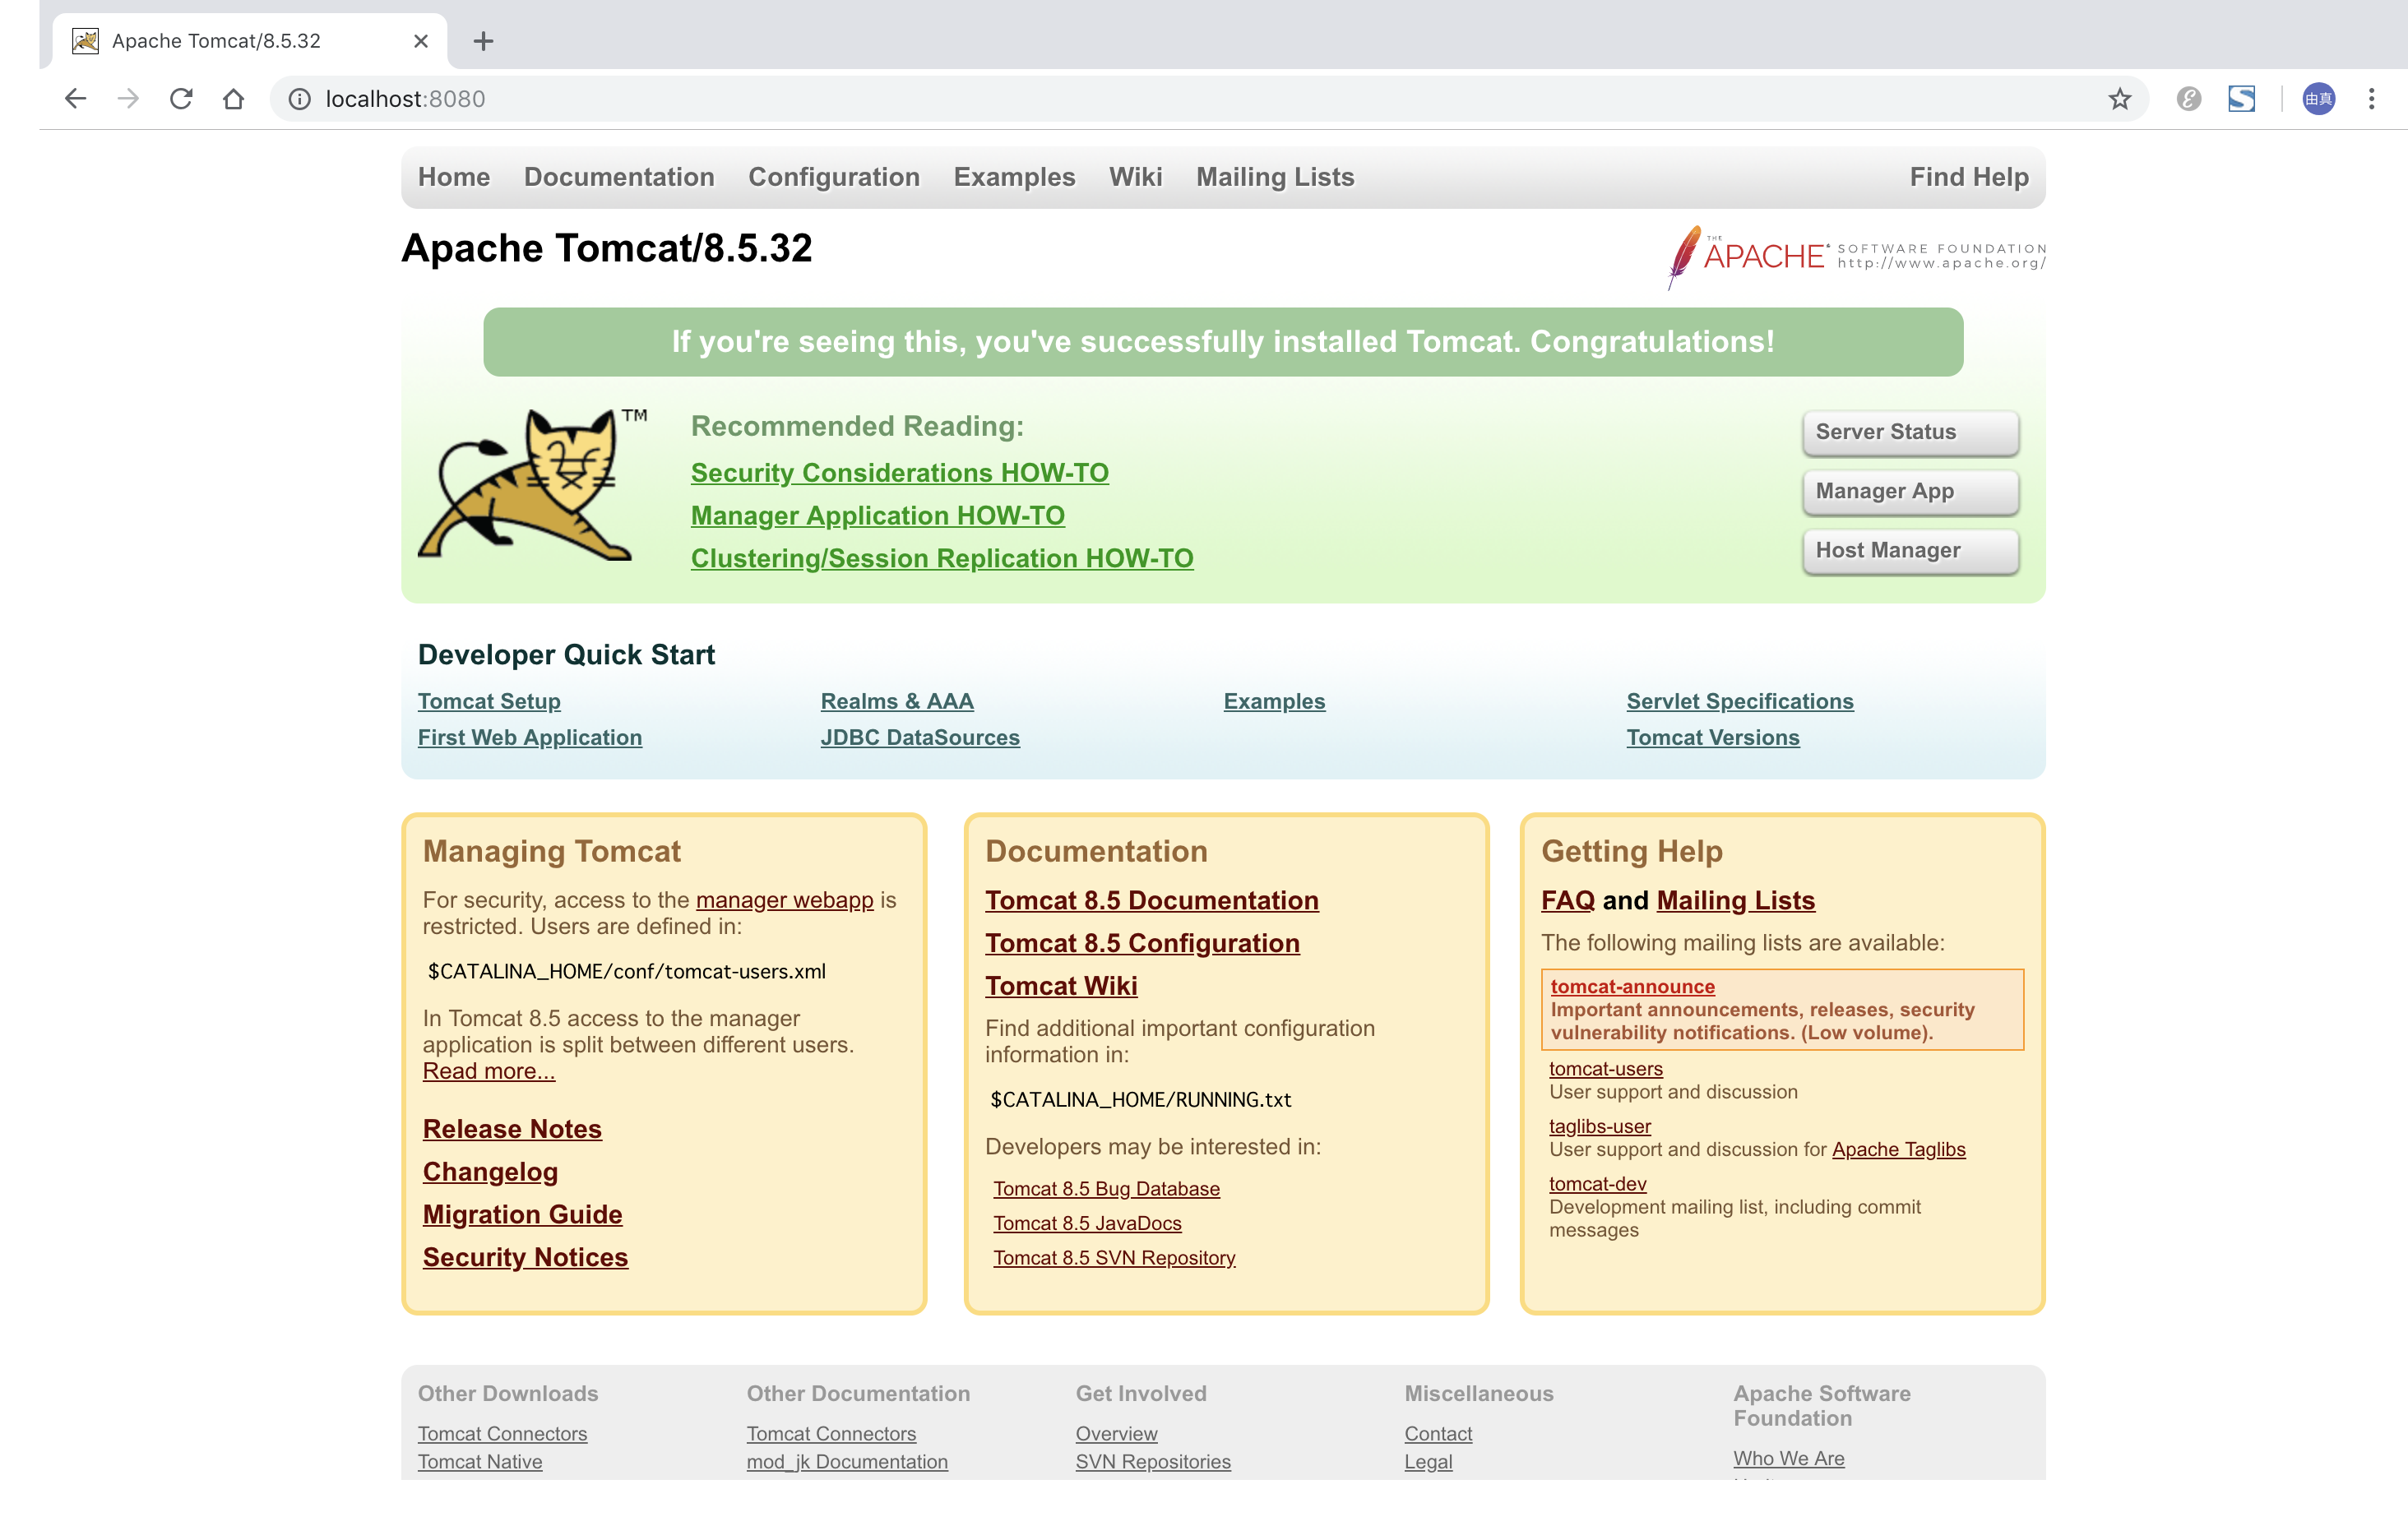Screen dimensions: 2408x1526
Task: Open the Migration Guide link
Action: click(522, 1215)
